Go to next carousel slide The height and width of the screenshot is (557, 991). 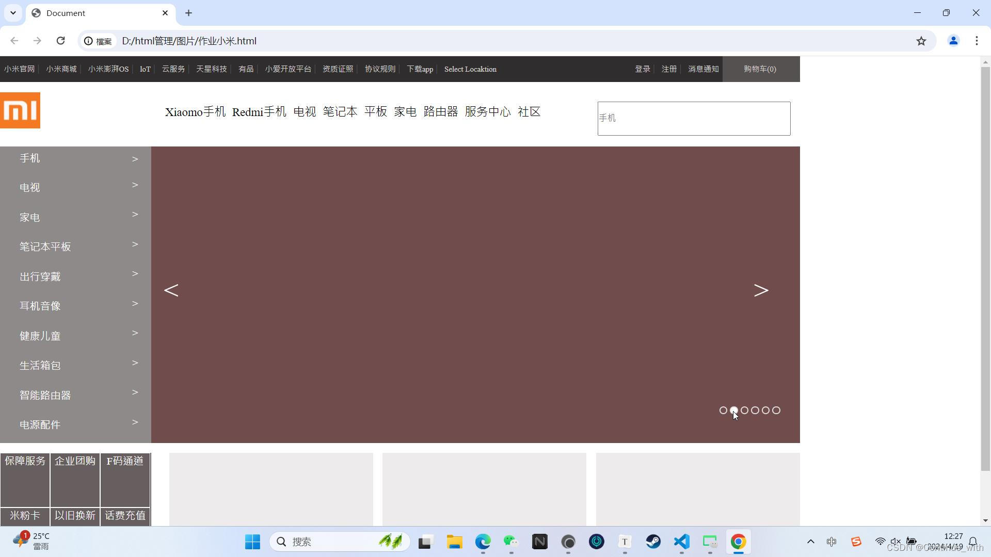761,290
